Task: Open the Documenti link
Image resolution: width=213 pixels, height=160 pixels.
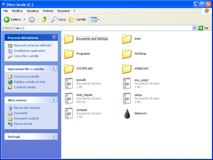Action: [x=21, y=113]
